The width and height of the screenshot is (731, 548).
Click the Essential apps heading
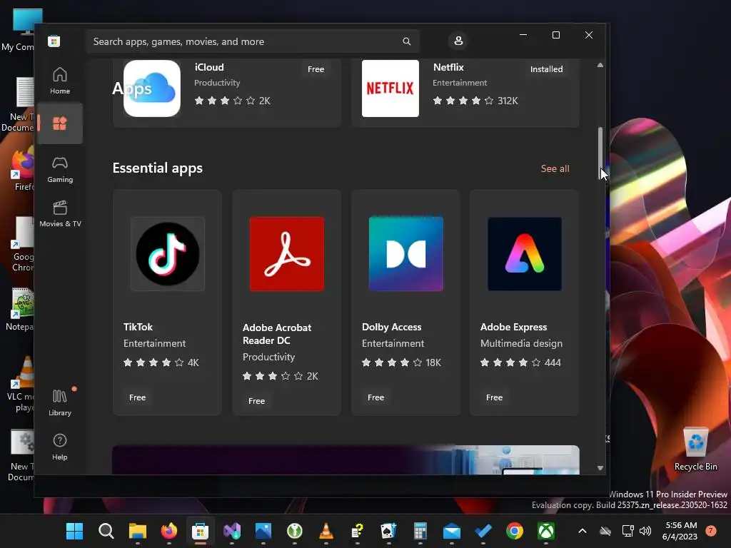pyautogui.click(x=158, y=168)
